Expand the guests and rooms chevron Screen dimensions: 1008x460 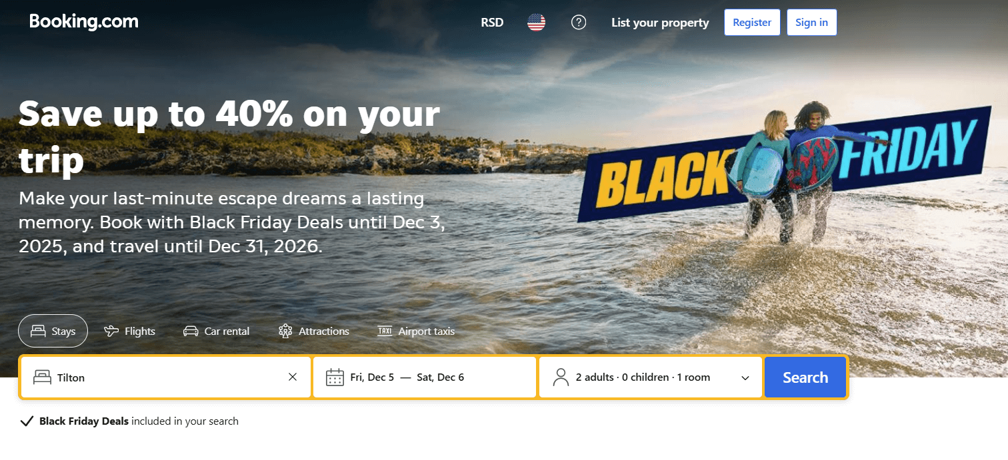(745, 377)
